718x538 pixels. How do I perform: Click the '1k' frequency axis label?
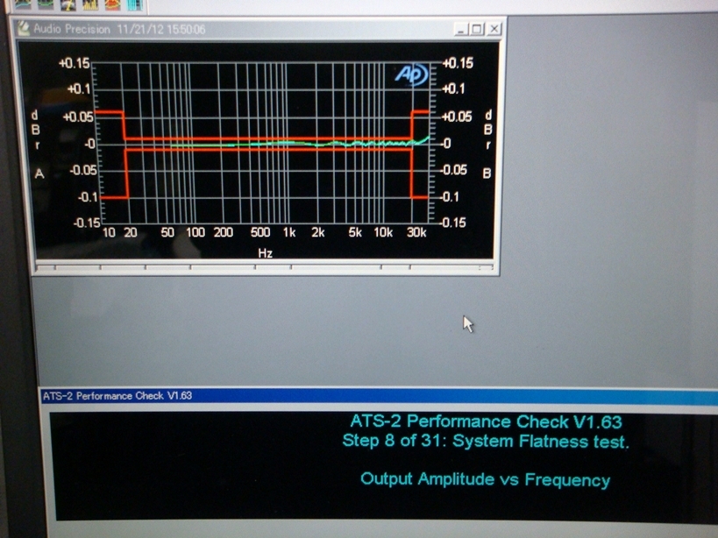pos(289,232)
